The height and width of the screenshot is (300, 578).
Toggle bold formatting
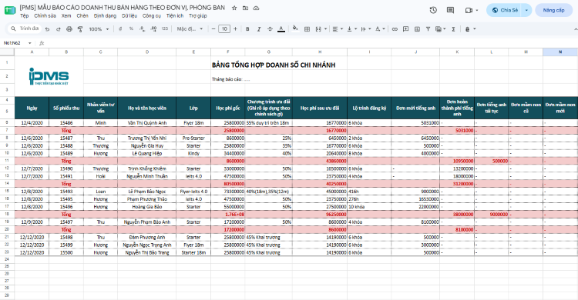pyautogui.click(x=247, y=28)
